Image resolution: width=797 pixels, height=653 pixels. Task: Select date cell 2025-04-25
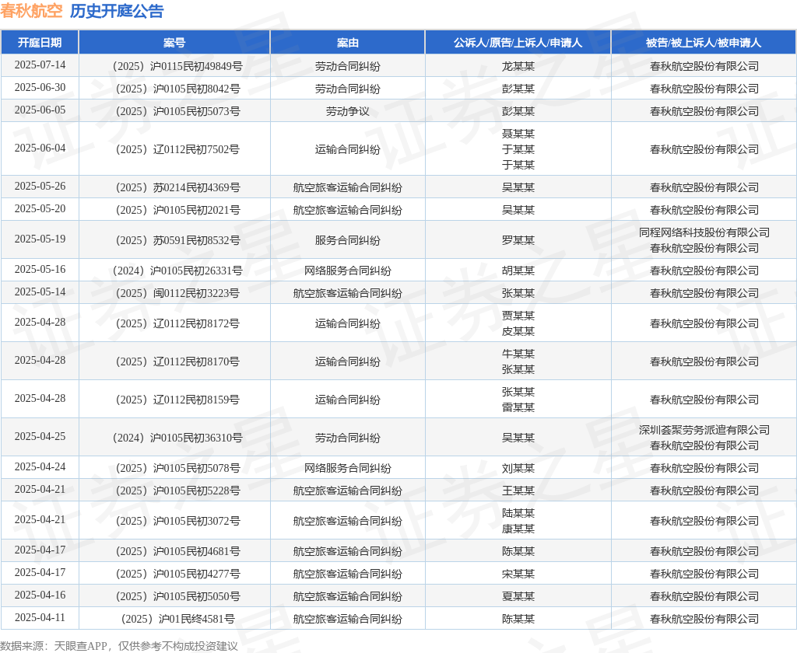point(40,436)
